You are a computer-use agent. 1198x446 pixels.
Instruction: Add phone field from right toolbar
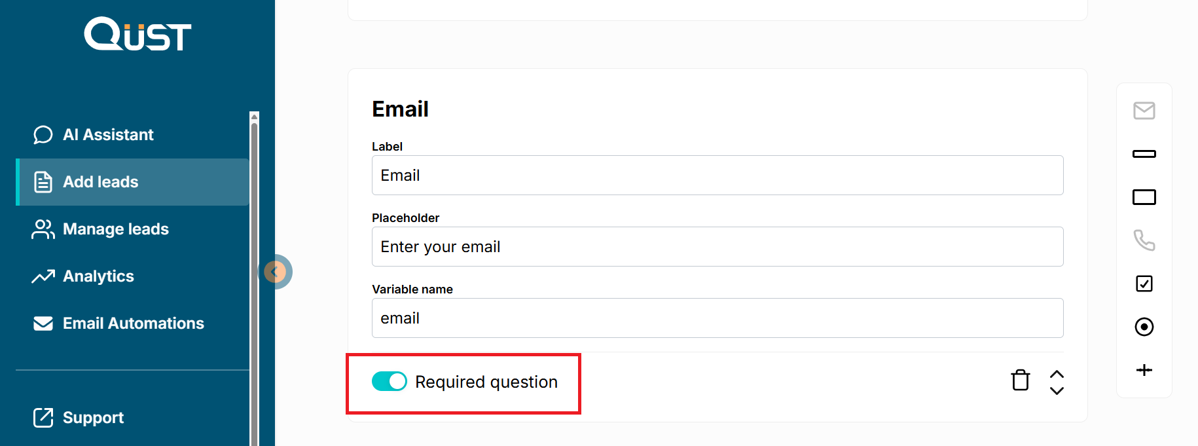1144,240
